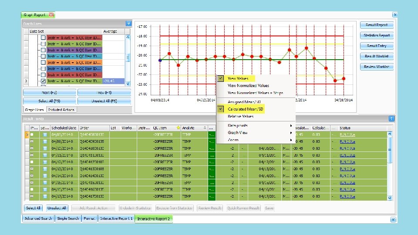
Task: Click the blue select icon in the 04/12/2014 row
Action: 45,162
